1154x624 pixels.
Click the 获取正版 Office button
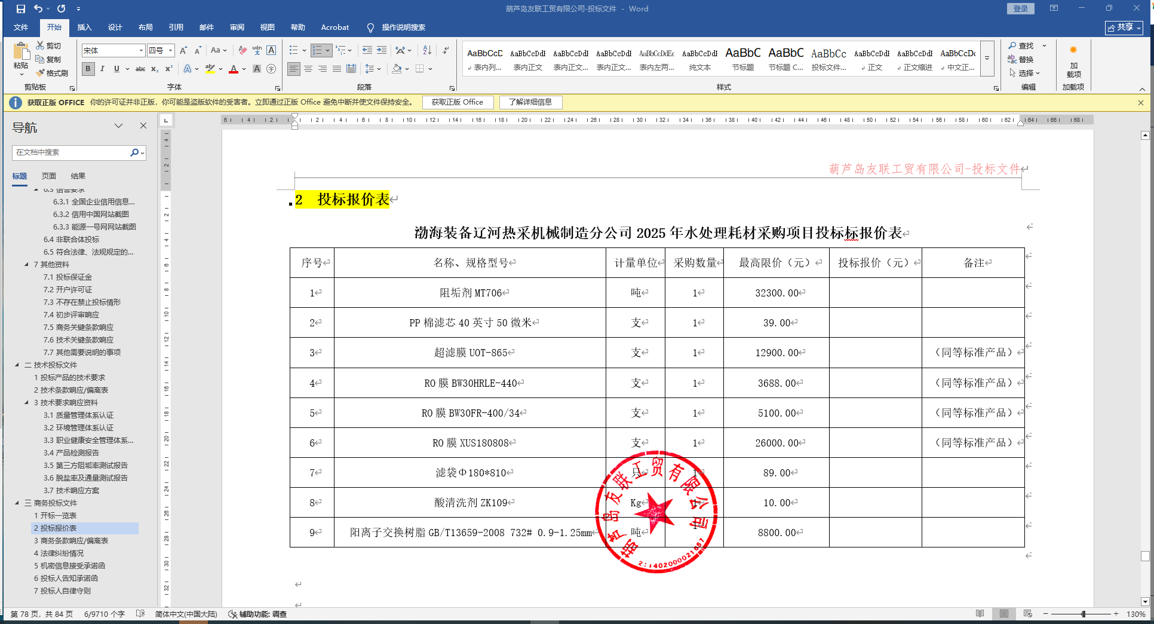[x=458, y=102]
